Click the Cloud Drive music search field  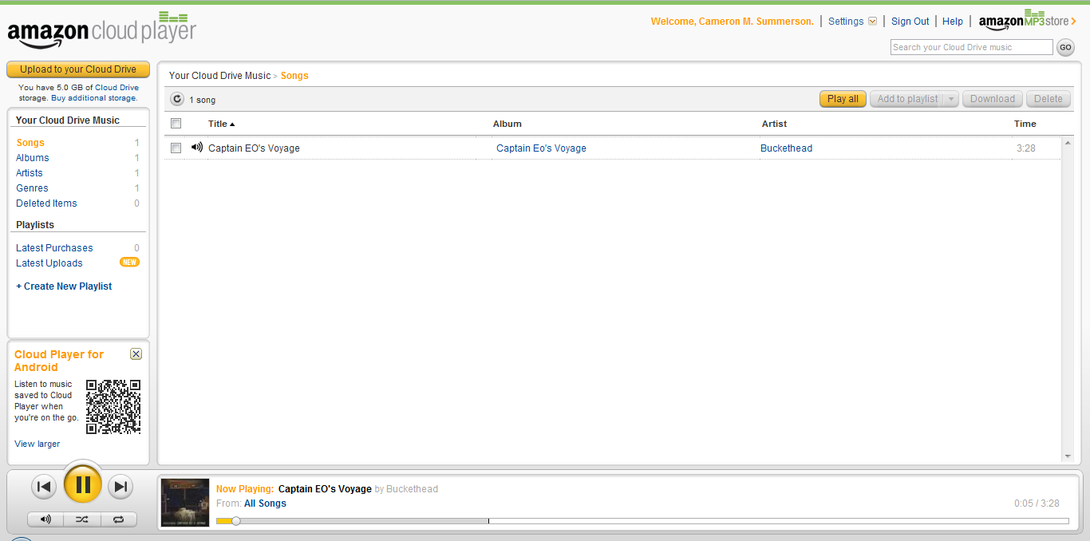[x=971, y=46]
